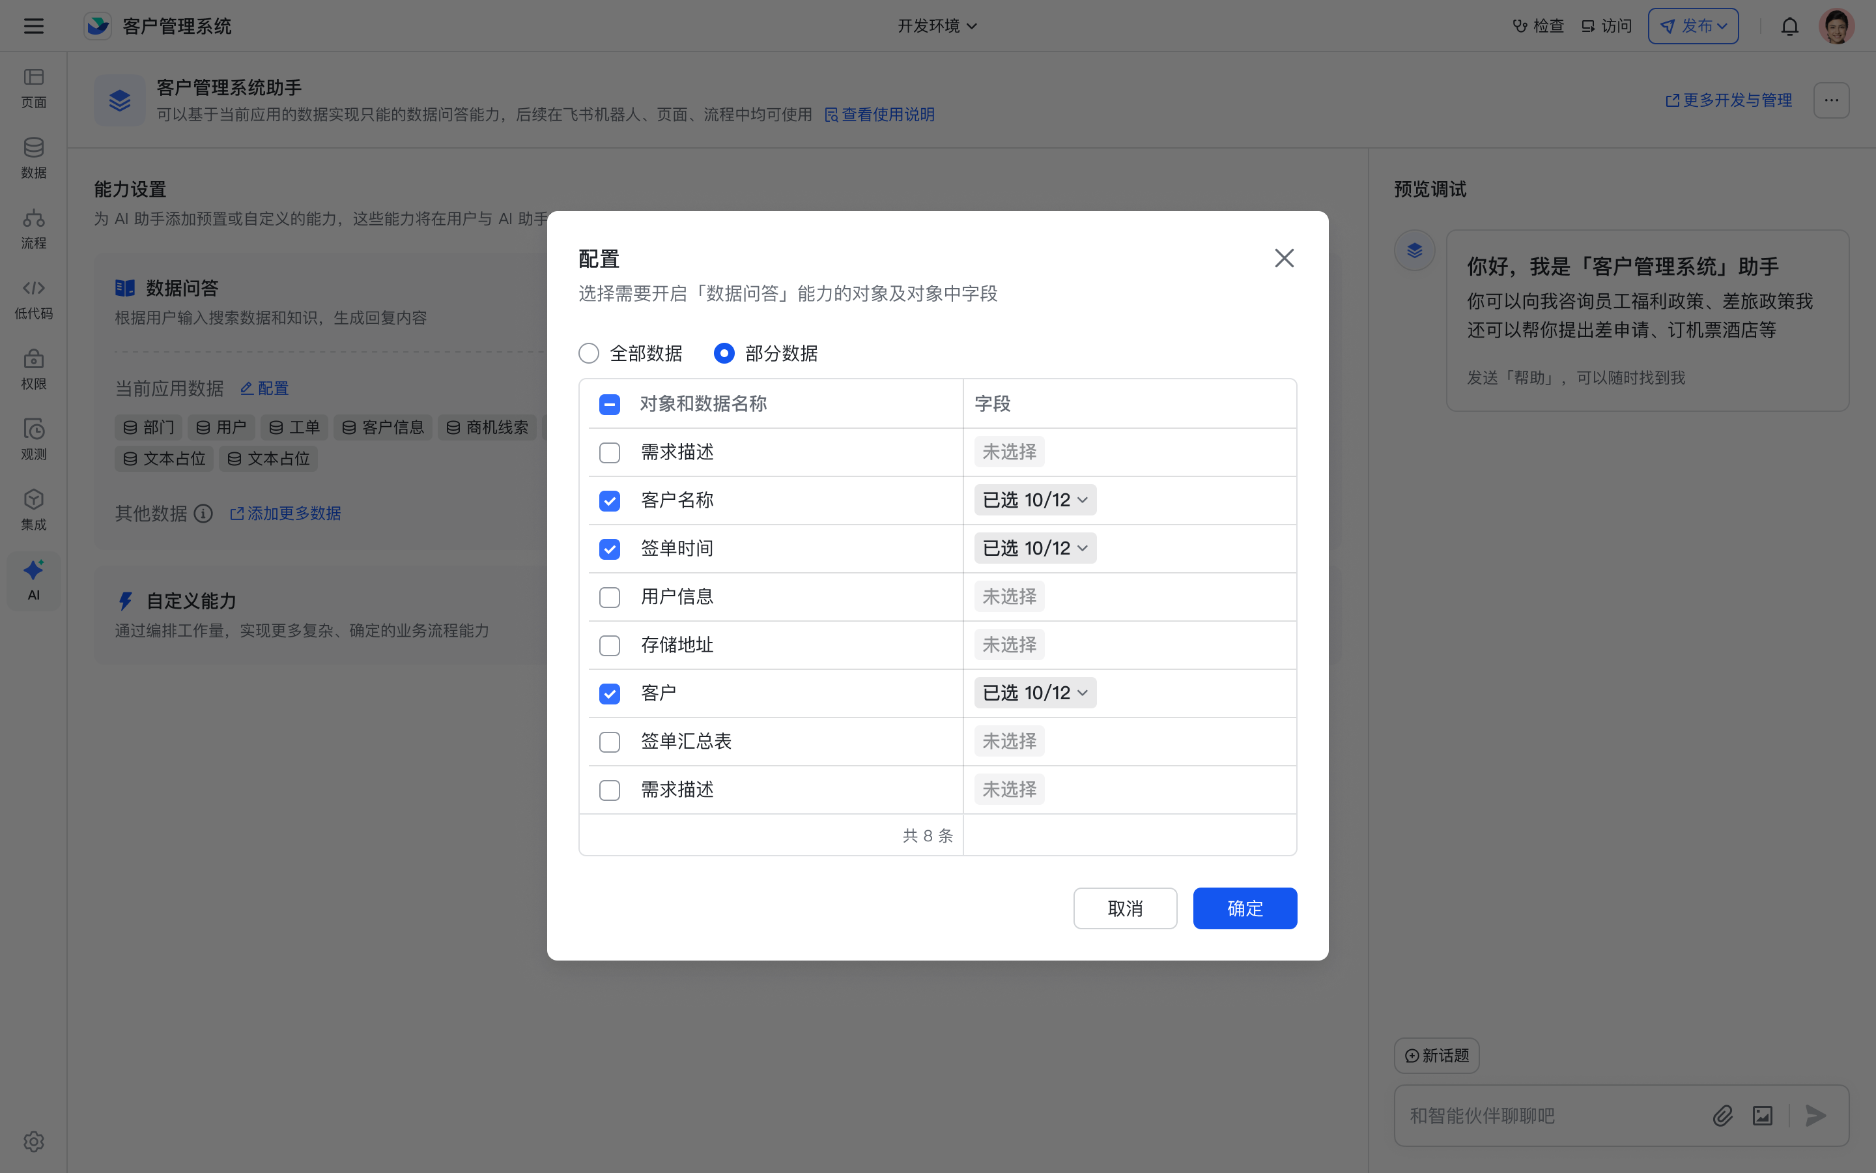Open the 观测 sidebar section
Screen dimensions: 1876x1173
33,440
